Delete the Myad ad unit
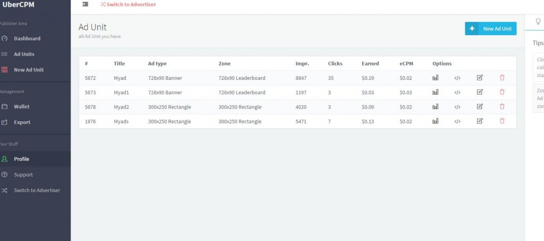 tap(502, 78)
